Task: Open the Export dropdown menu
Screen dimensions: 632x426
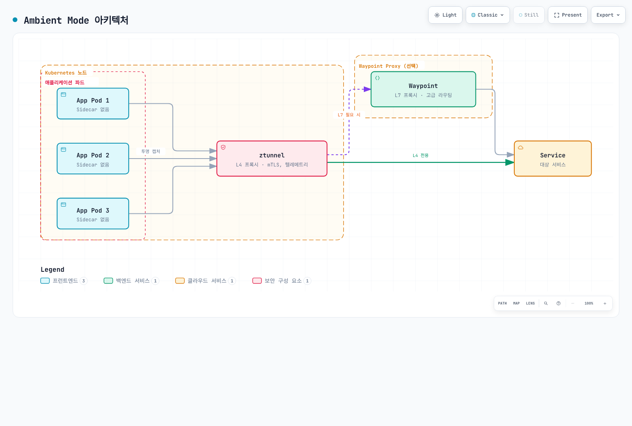Action: tap(608, 15)
